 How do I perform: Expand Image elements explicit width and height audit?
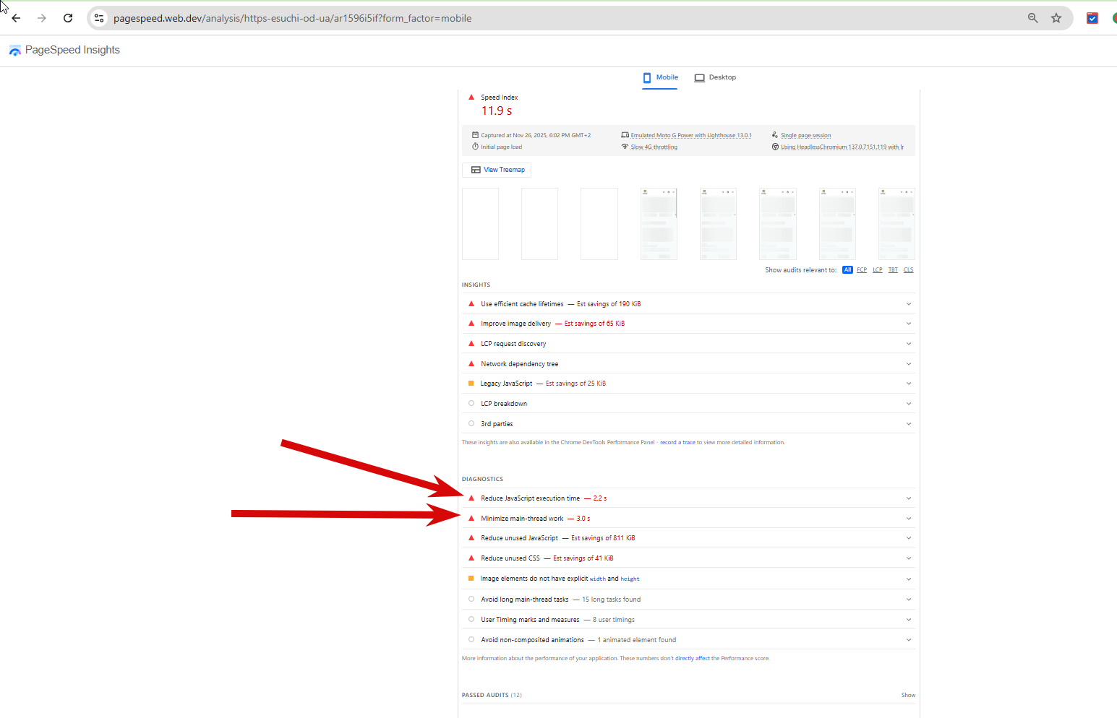pyautogui.click(x=688, y=579)
